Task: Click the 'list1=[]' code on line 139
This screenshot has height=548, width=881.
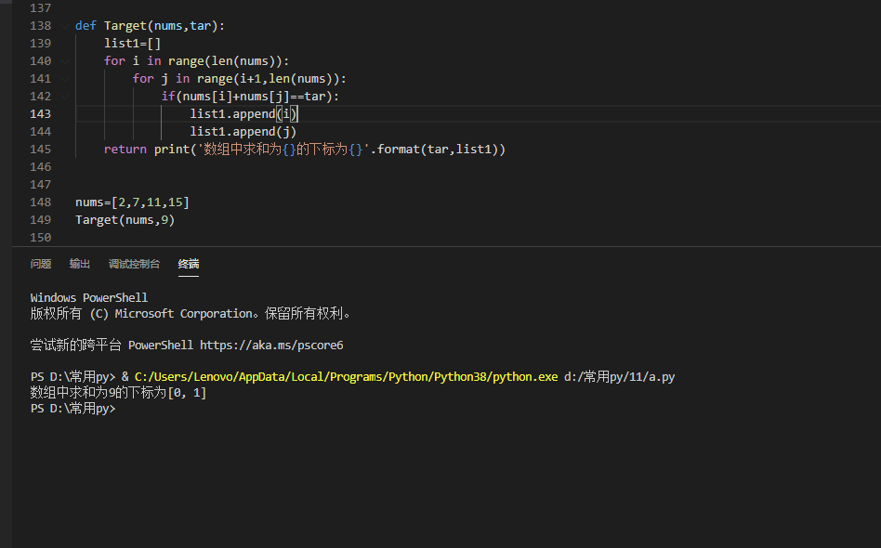Action: [133, 44]
